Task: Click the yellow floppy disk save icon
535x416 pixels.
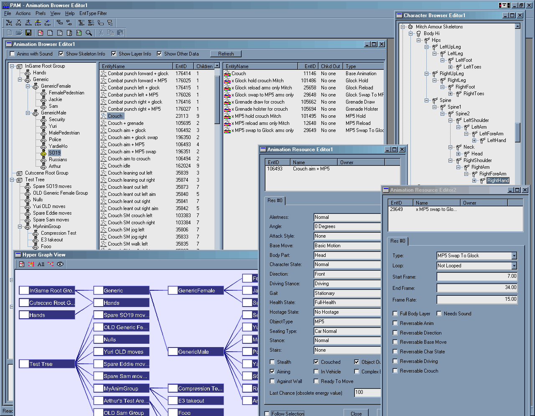Action: tap(28, 33)
